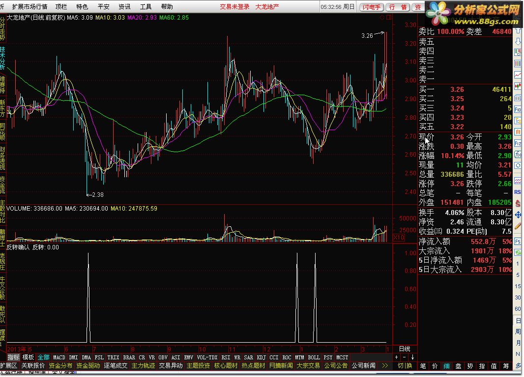Open the colored grid table icon

(x=518, y=63)
